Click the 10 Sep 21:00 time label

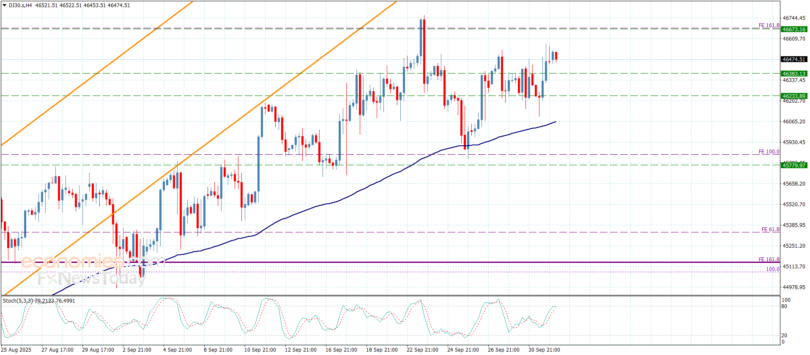260,350
